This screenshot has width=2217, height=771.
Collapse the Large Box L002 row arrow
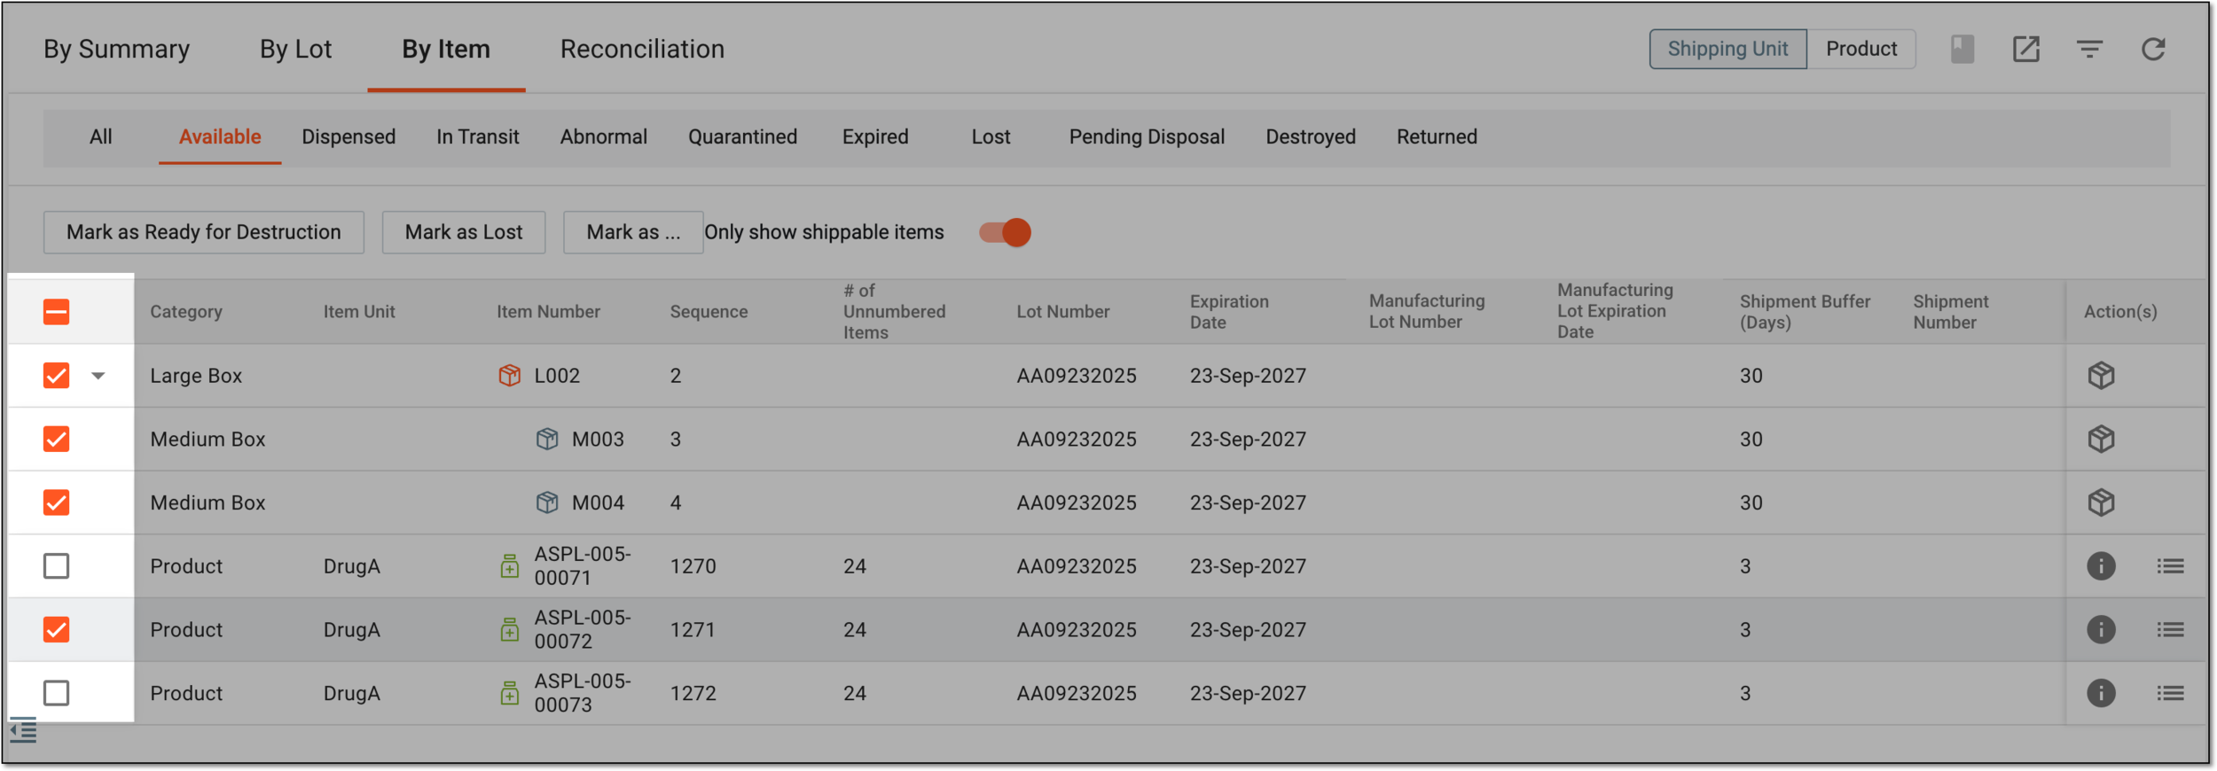tap(98, 376)
